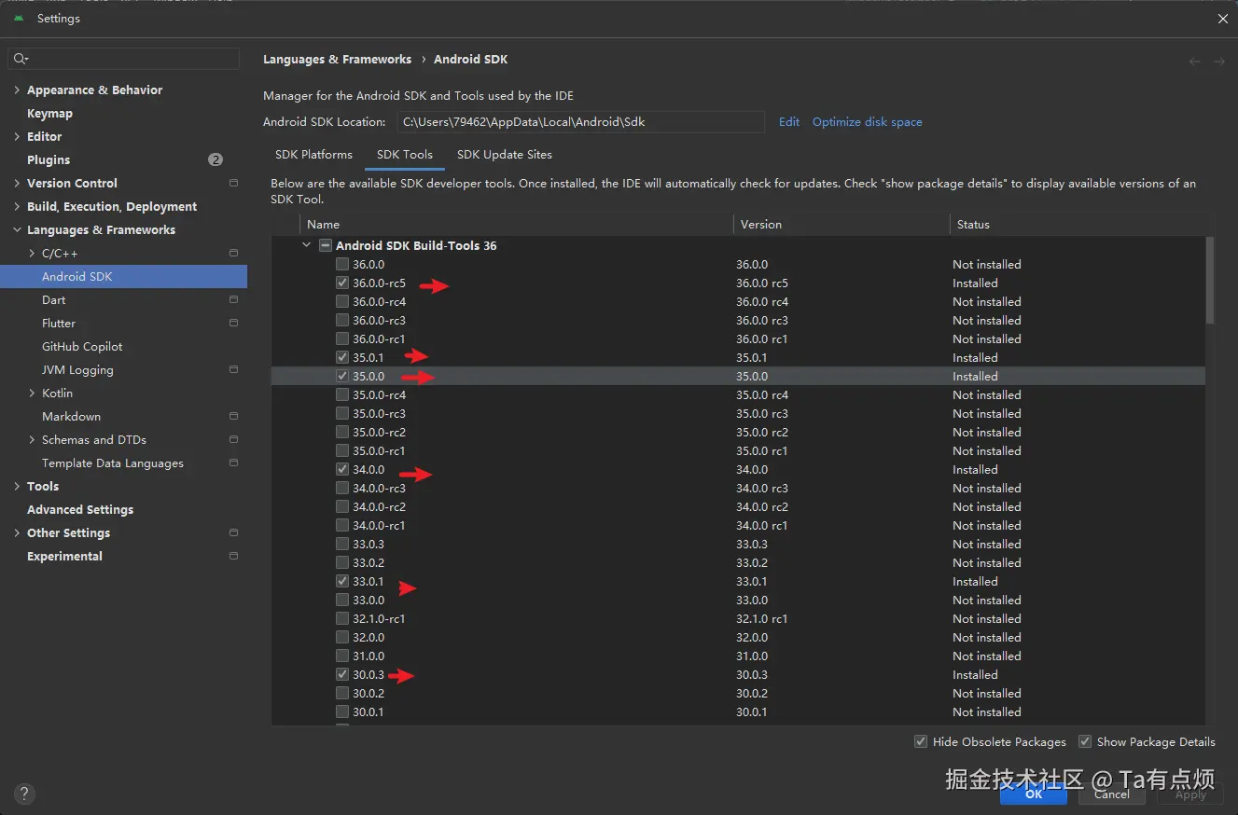Click the modified-settings indicator beside Version Control
The height and width of the screenshot is (815, 1238).
pos(231,183)
